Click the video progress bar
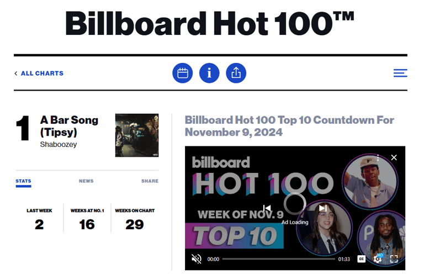Viewport: 424px width, 280px height. (x=278, y=258)
